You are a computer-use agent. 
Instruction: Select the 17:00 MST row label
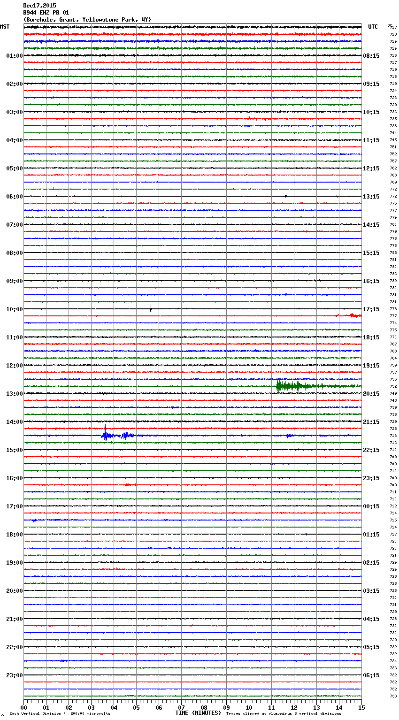(x=15, y=506)
